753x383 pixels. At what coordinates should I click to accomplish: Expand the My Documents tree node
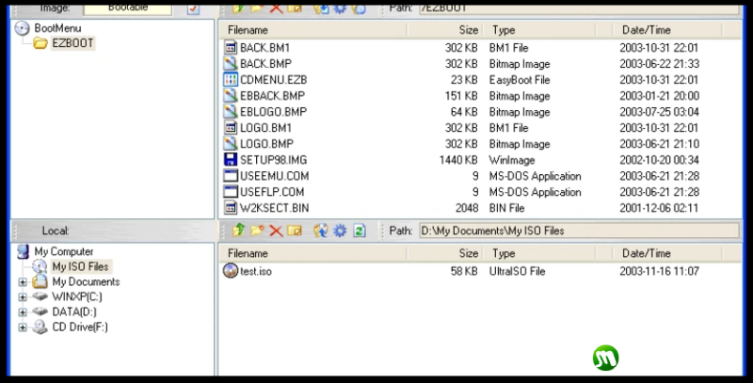[22, 281]
